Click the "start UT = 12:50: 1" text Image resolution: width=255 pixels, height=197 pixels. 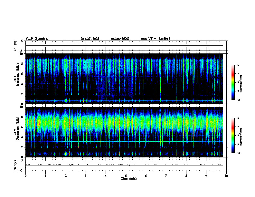coord(156,39)
